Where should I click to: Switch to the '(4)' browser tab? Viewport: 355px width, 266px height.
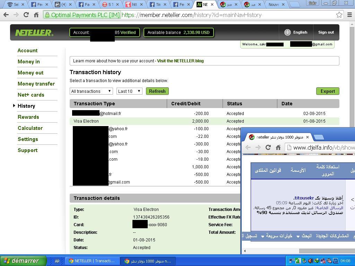[x=64, y=4]
